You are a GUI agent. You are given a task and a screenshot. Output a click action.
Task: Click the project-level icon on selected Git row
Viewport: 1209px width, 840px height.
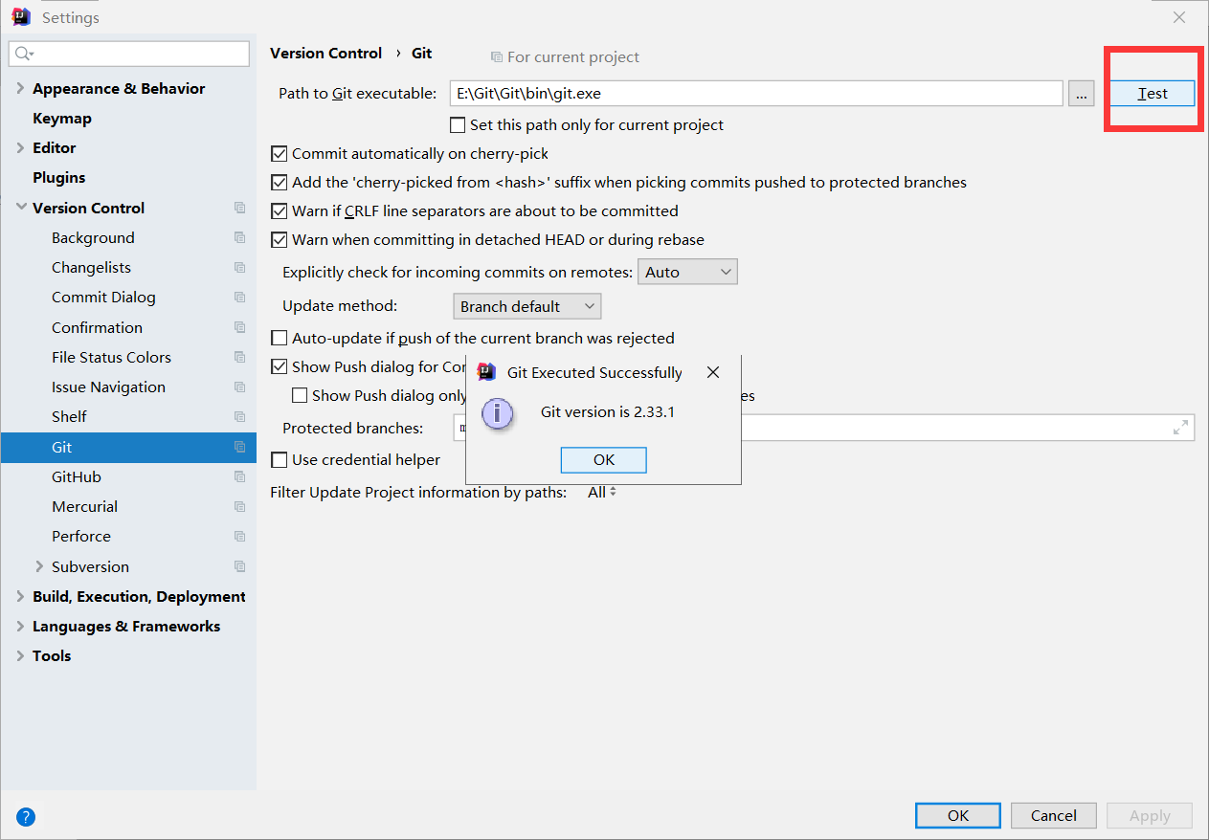click(239, 447)
